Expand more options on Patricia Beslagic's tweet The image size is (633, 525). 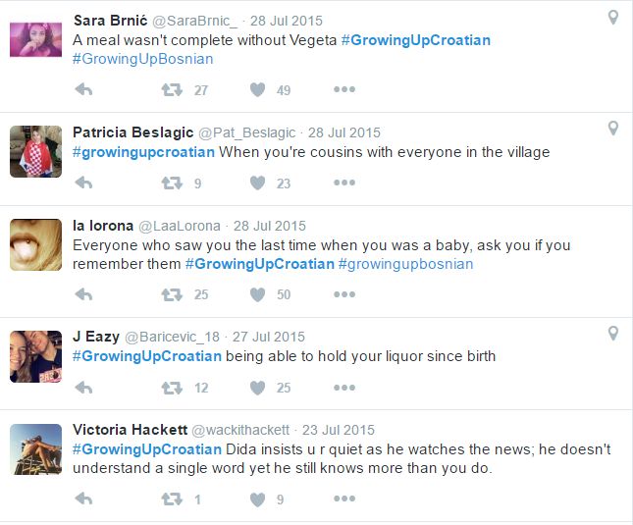point(343,183)
